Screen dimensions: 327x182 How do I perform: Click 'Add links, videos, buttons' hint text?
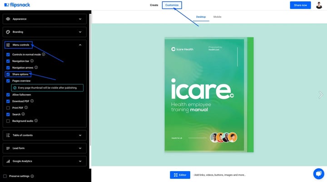click(x=219, y=175)
